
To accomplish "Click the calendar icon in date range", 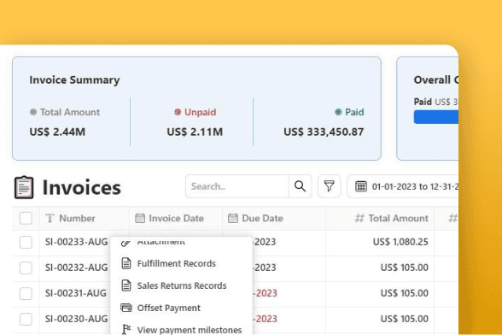I will pyautogui.click(x=361, y=186).
